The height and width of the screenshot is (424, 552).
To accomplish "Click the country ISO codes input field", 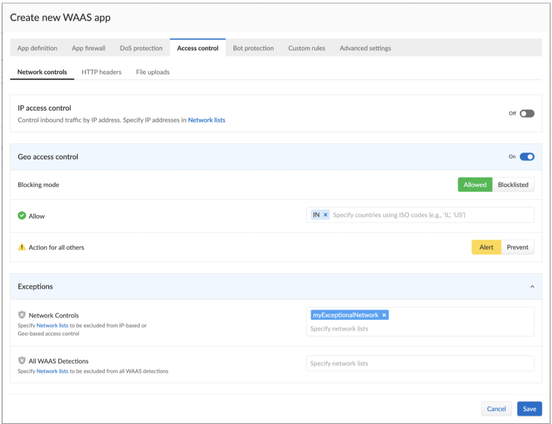I will 420,215.
